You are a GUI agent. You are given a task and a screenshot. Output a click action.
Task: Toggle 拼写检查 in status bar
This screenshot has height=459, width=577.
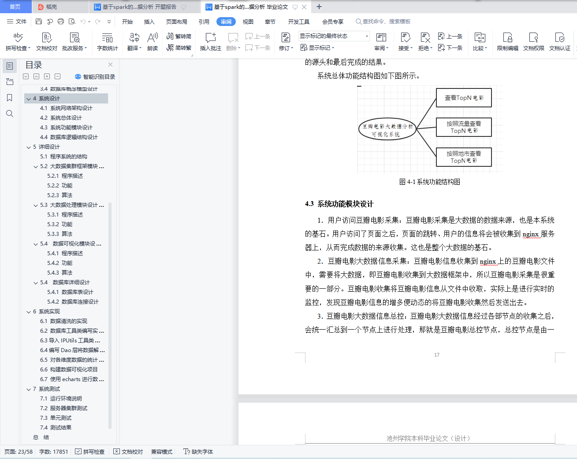[90, 452]
